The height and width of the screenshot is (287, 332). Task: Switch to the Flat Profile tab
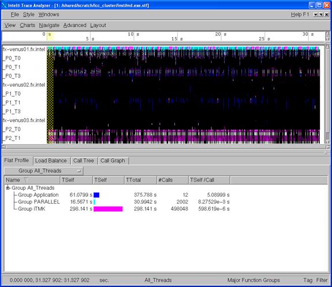point(17,160)
